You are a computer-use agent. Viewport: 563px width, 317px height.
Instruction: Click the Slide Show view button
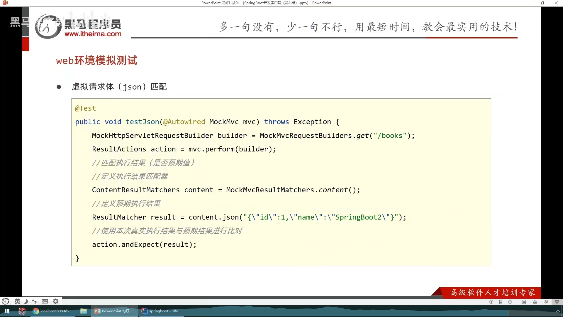pos(557,302)
